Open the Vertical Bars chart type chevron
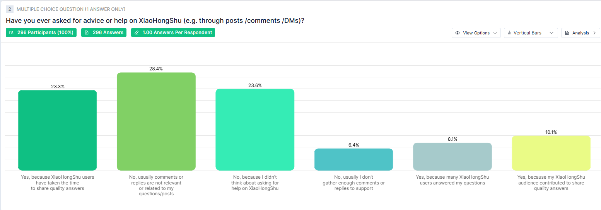This screenshot has height=210, width=601. [x=551, y=33]
